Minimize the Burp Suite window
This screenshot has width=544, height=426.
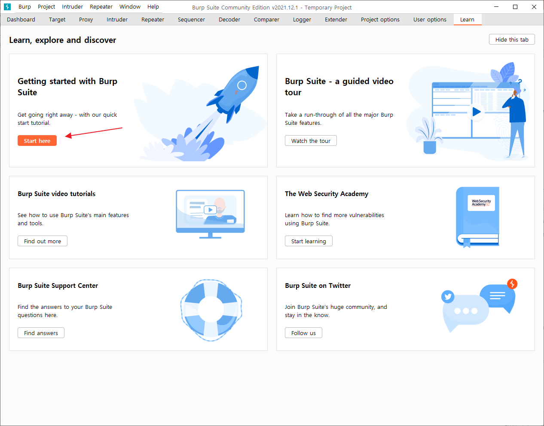[x=496, y=7]
